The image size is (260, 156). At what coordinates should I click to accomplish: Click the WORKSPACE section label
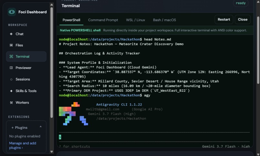18,25
